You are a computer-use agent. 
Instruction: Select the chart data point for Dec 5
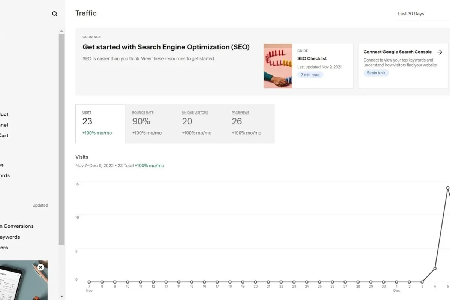click(448, 188)
